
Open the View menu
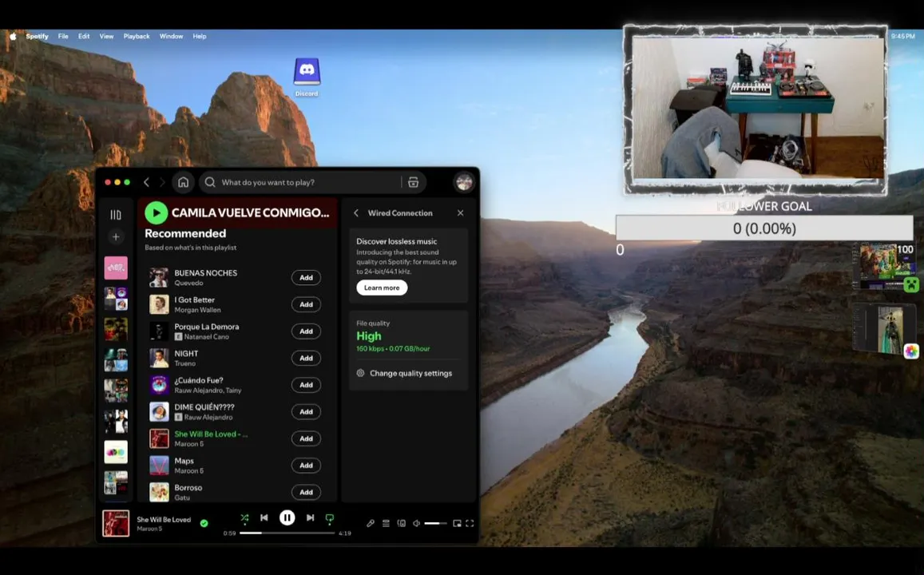coord(106,36)
